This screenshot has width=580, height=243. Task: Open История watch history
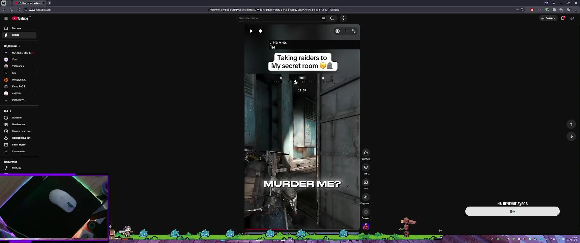19,118
